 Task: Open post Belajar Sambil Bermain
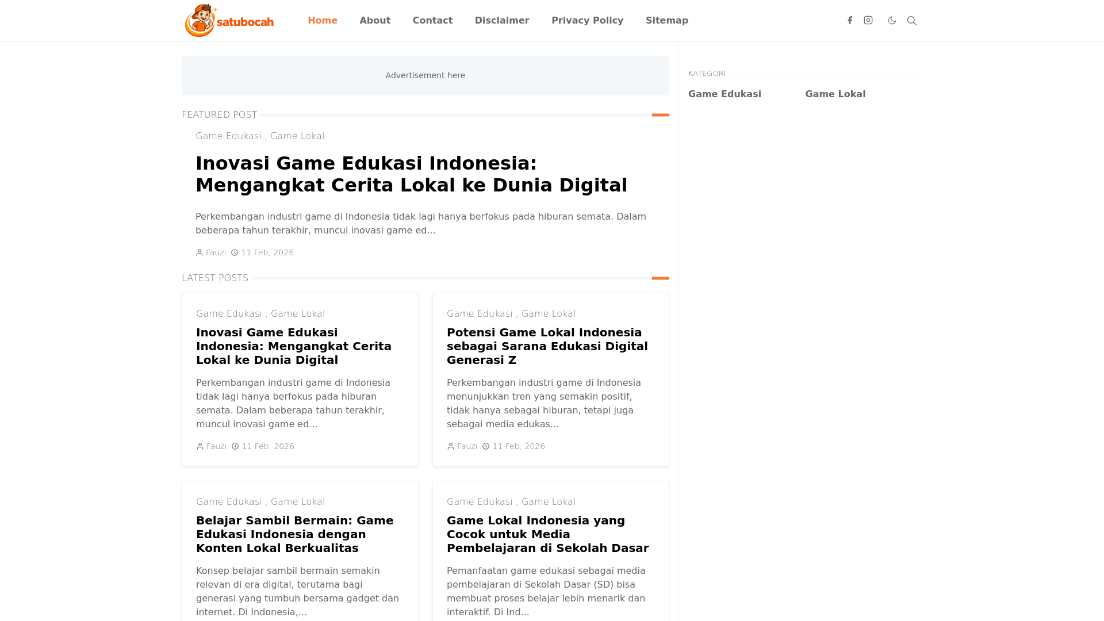[295, 534]
